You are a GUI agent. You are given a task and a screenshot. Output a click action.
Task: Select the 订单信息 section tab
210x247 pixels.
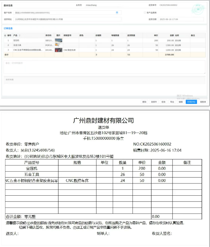(8, 28)
